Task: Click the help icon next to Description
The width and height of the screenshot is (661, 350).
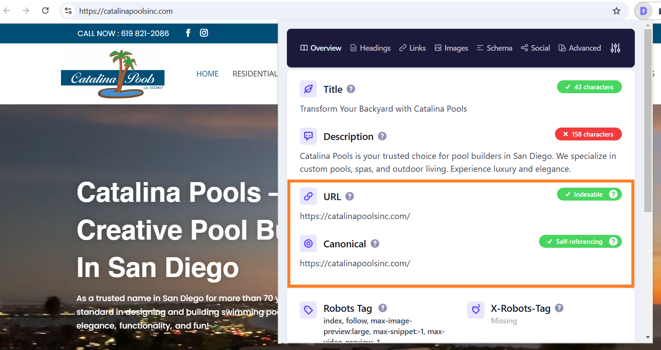Action: pyautogui.click(x=382, y=136)
